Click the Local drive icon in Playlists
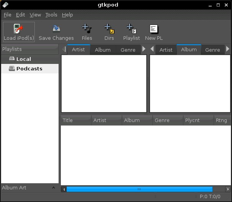 tap(12, 59)
